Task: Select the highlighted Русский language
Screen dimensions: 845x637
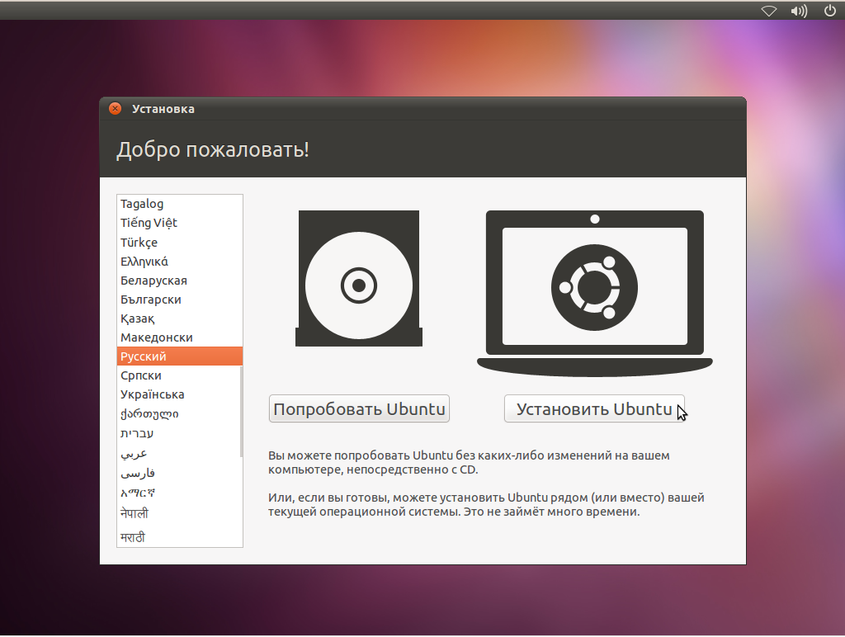Action: pyautogui.click(x=179, y=356)
